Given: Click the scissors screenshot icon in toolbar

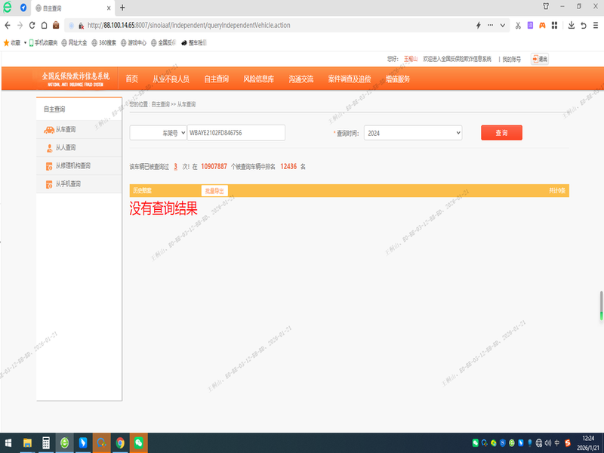Looking at the screenshot, I should (518, 25).
